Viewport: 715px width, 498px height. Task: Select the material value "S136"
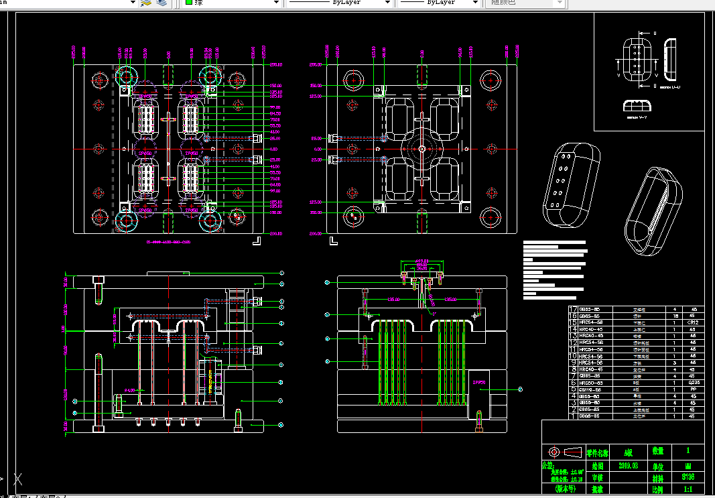click(x=688, y=477)
